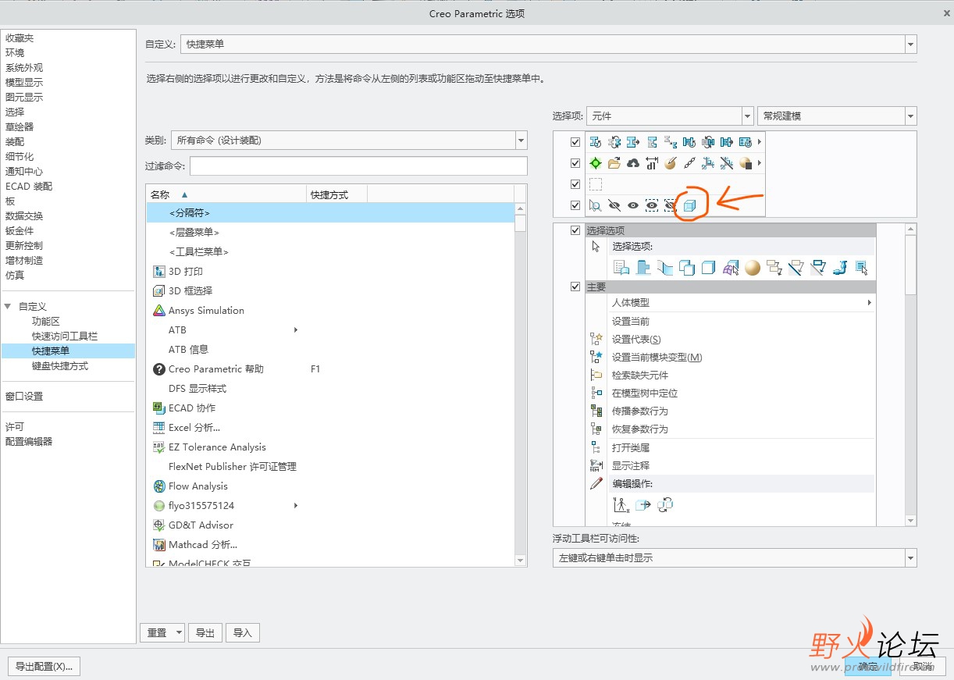
Task: Toggle checkbox for second floating toolbar row
Action: click(x=575, y=163)
